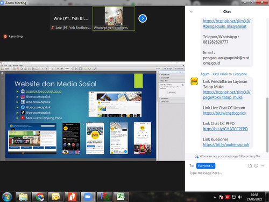Open the Window menu in Acrobat
This screenshot has width=269, height=202.
tap(16, 65)
